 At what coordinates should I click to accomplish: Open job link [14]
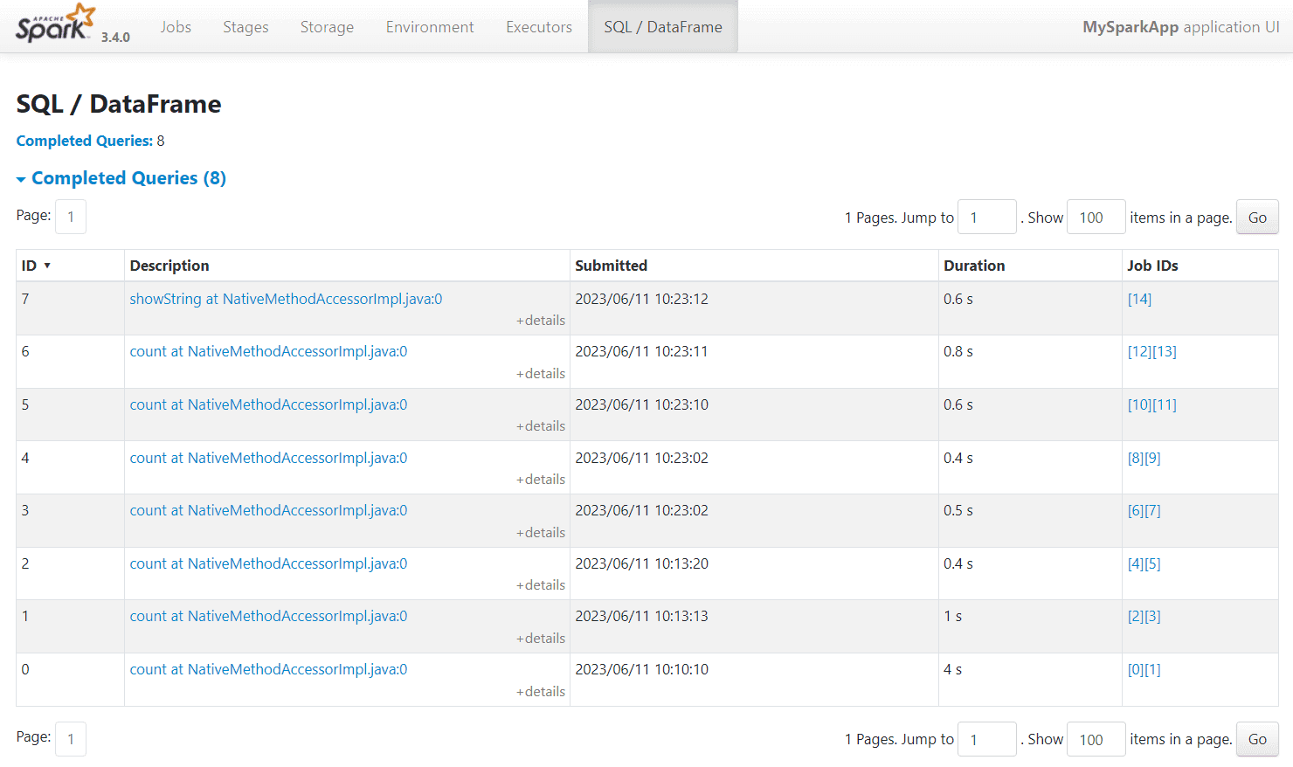(1139, 299)
